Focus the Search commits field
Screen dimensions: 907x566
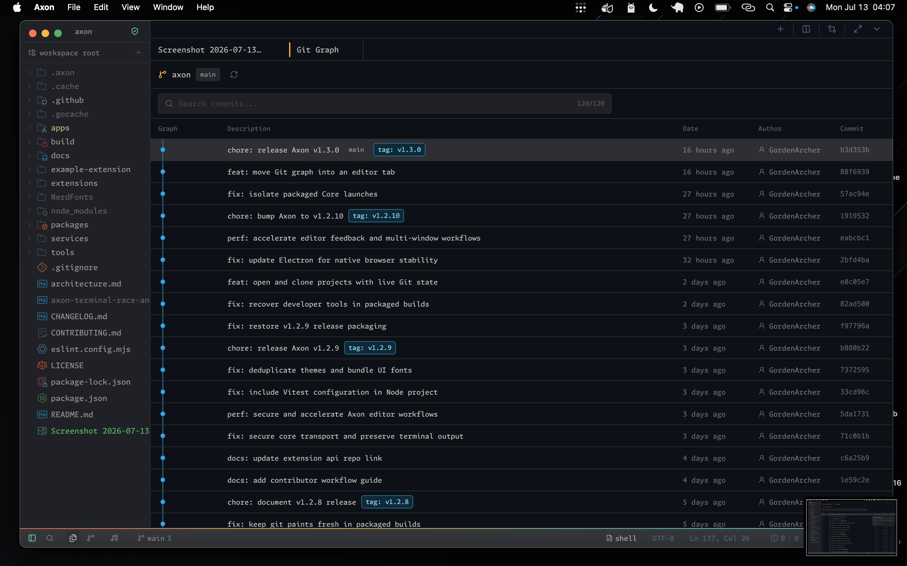click(385, 103)
